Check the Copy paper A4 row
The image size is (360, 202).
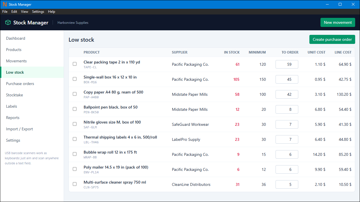[x=75, y=94]
